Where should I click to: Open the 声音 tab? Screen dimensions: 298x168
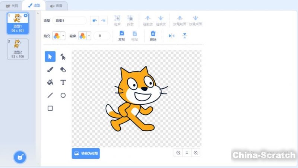point(56,6)
